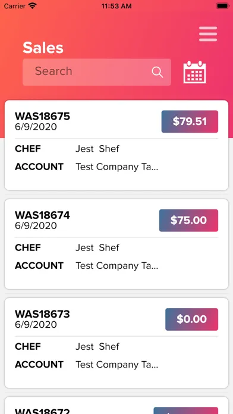233x414 pixels.
Task: Open the $75.00 amount badge
Action: click(188, 221)
